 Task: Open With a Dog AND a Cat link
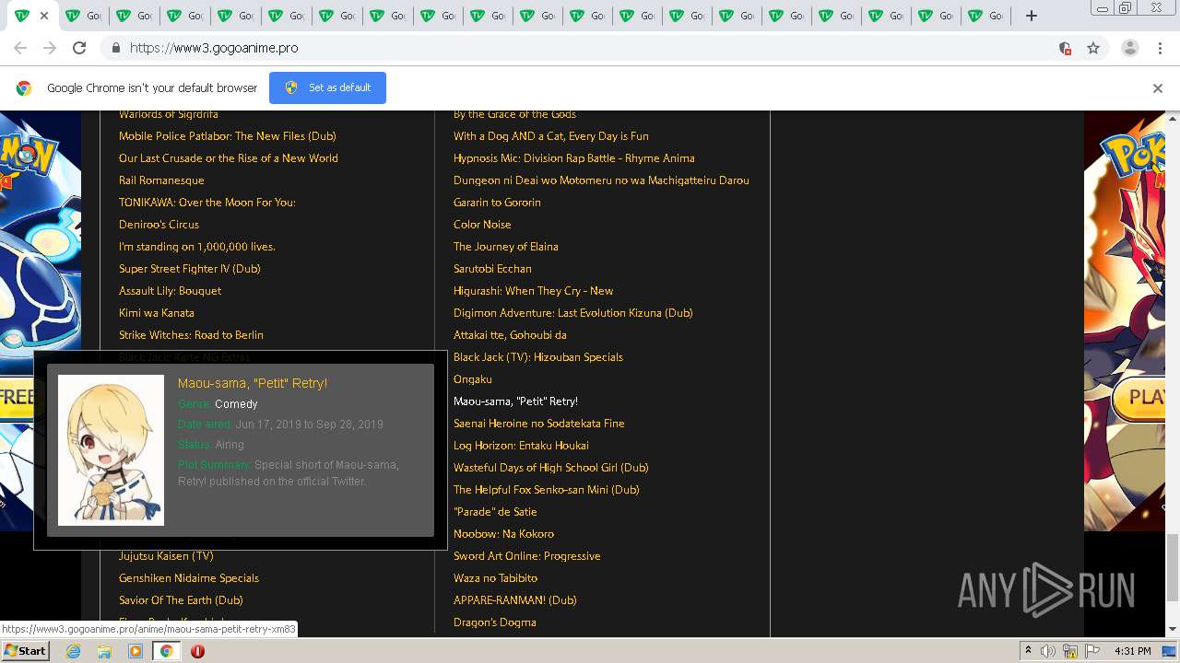point(551,136)
